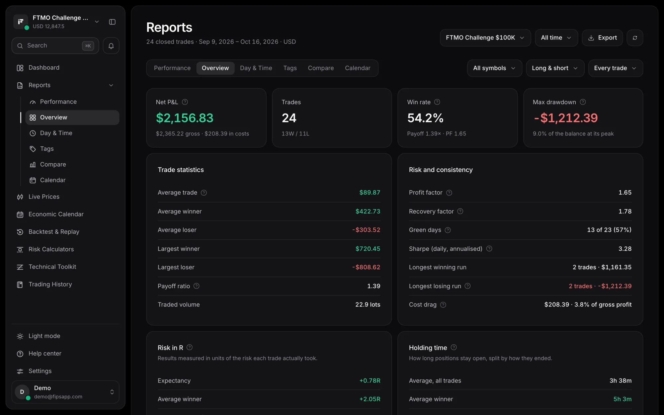664x415 pixels.
Task: Click the Export button
Action: click(602, 38)
